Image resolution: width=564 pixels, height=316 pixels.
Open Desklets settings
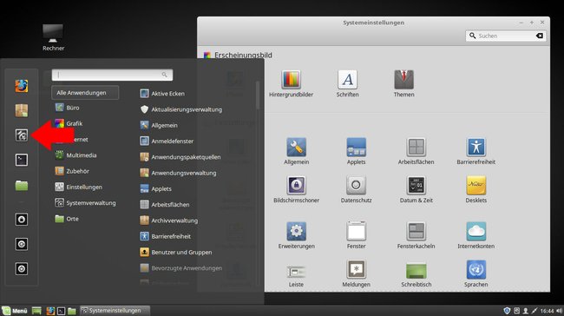475,189
